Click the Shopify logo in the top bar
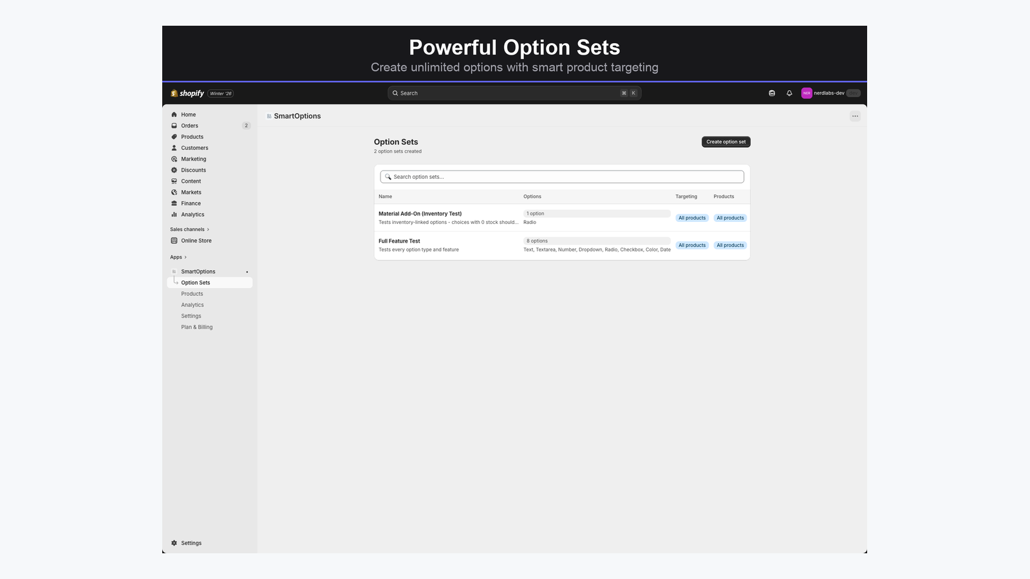1030x579 pixels. tap(187, 93)
